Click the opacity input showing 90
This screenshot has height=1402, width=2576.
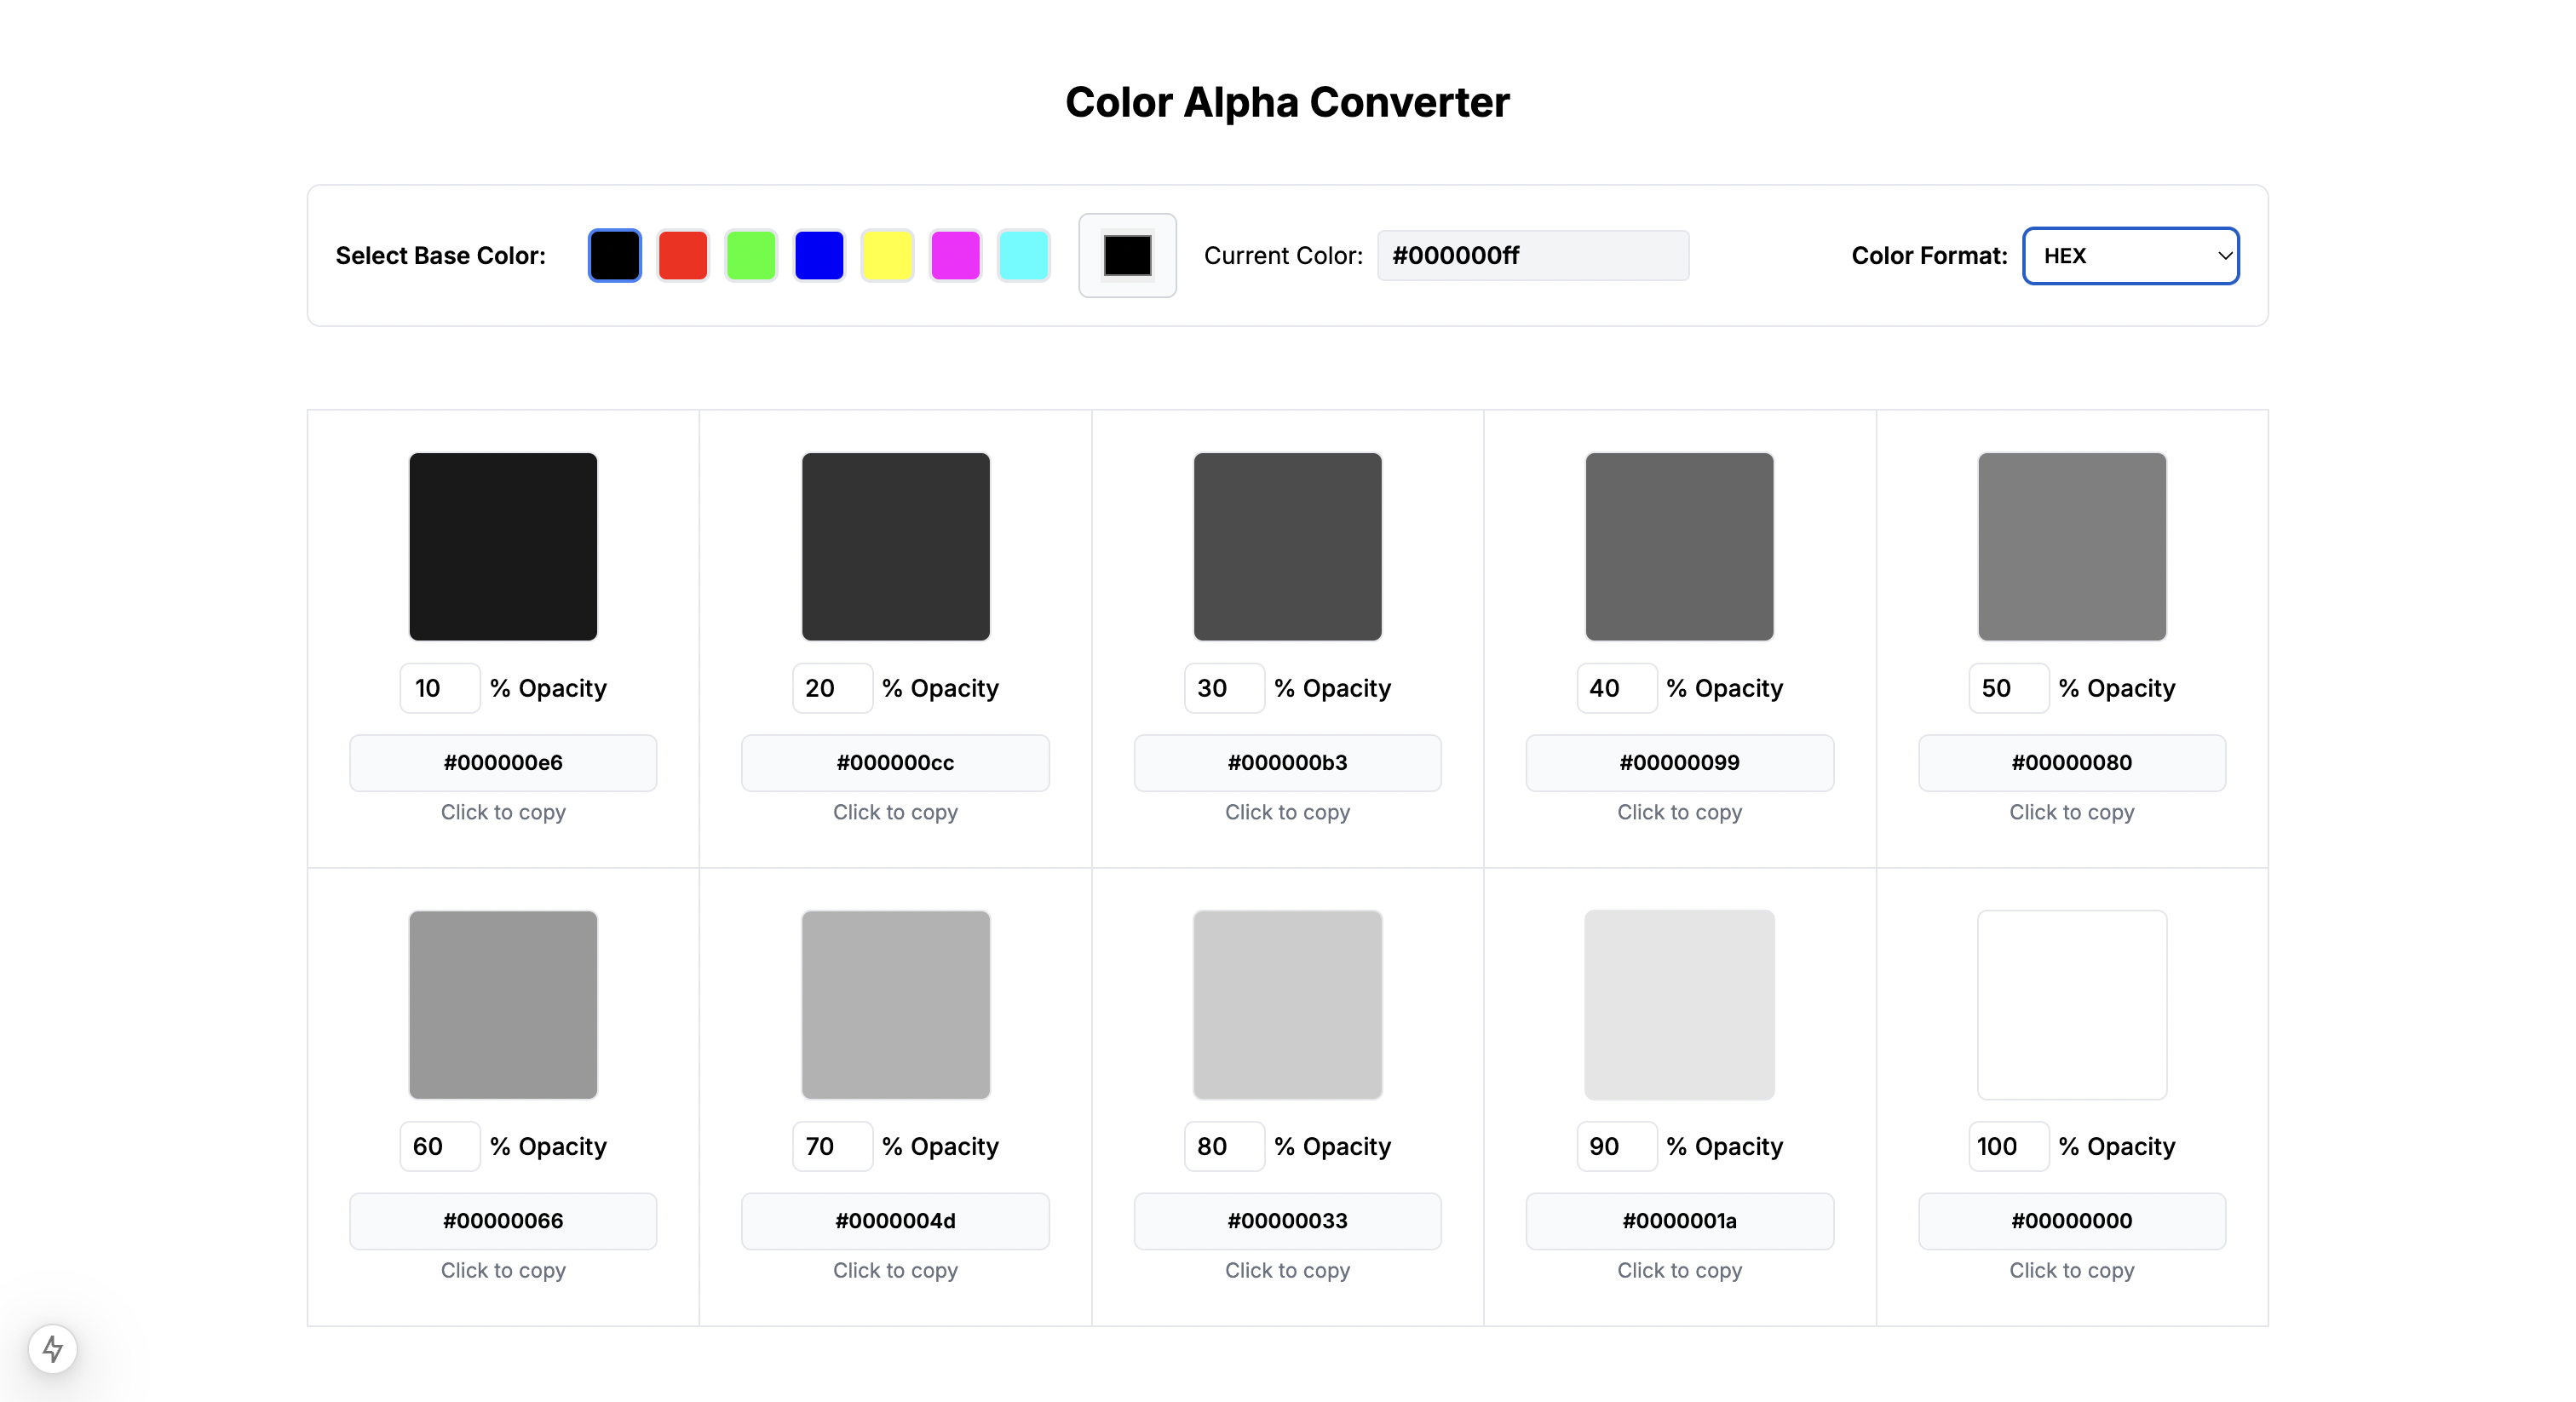click(x=1617, y=1146)
